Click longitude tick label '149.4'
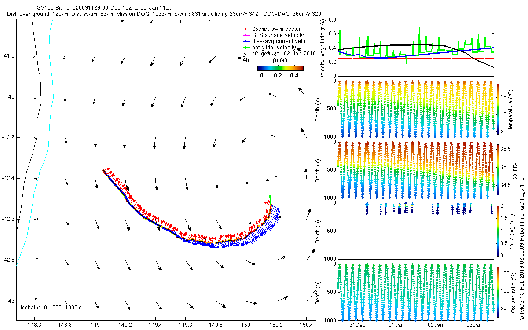Image resolution: width=528 pixels, height=330 pixels. click(155, 325)
